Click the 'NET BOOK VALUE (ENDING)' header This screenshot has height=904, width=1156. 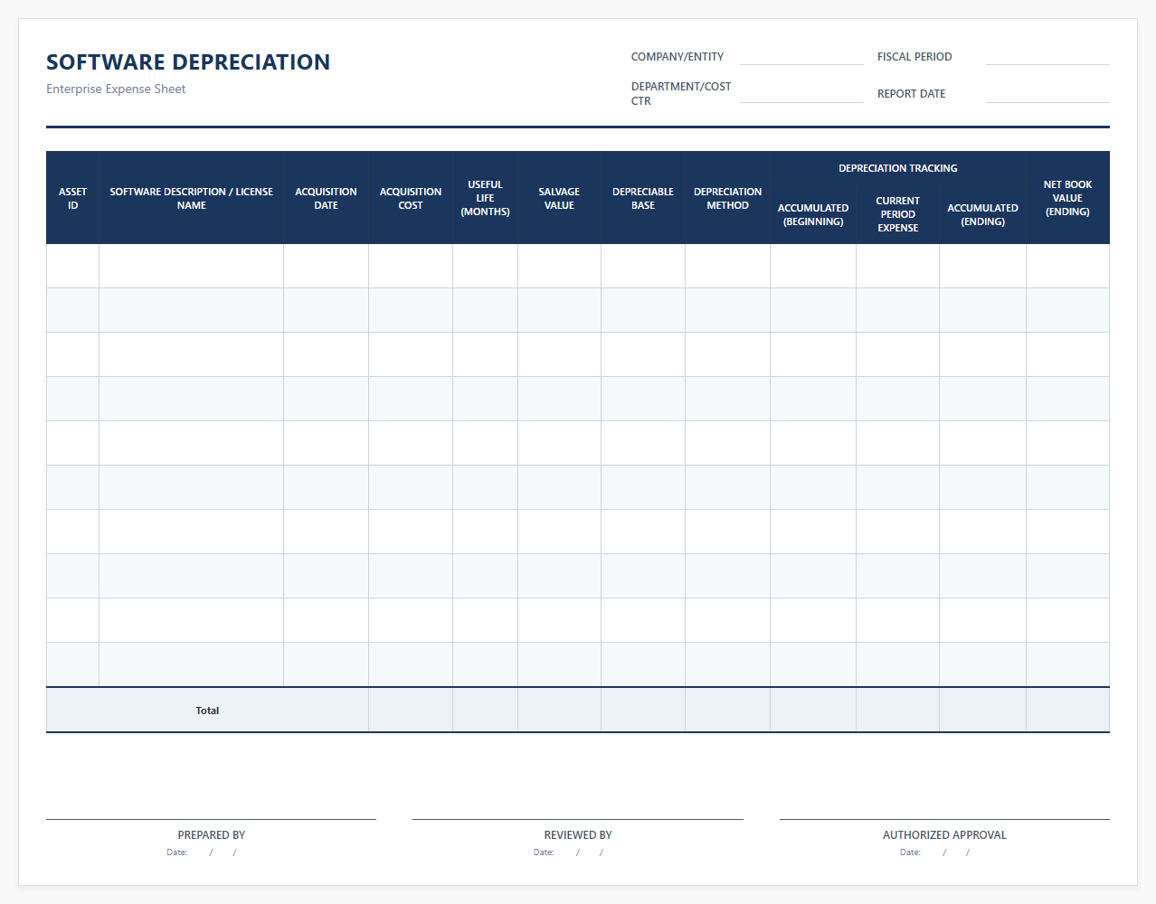[x=1067, y=198]
